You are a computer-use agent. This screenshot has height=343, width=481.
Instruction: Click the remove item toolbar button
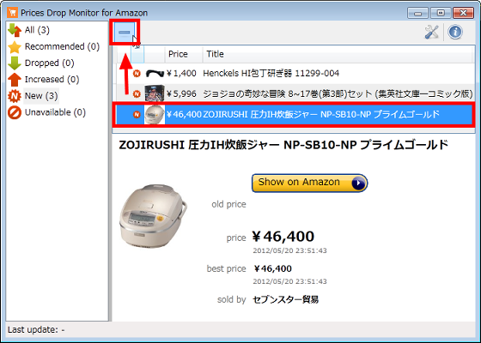tap(125, 32)
